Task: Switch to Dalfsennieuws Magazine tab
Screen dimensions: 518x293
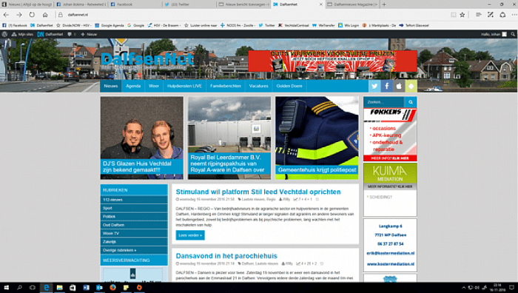Action: [x=352, y=4]
